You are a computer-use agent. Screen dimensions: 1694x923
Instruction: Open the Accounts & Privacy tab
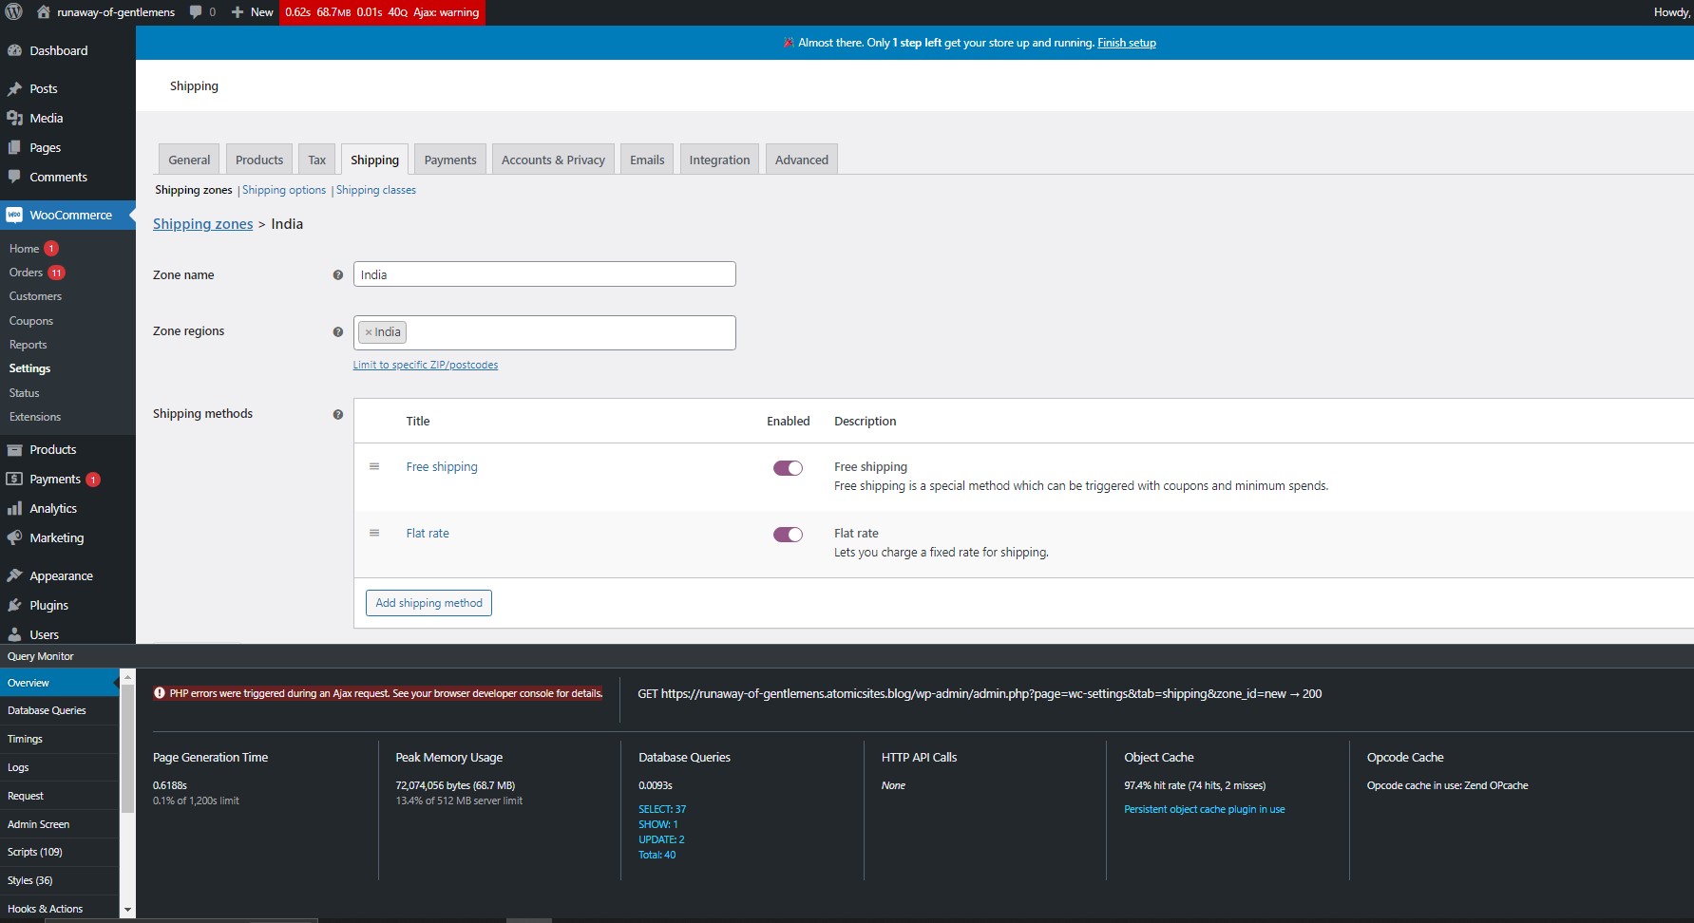tap(553, 160)
